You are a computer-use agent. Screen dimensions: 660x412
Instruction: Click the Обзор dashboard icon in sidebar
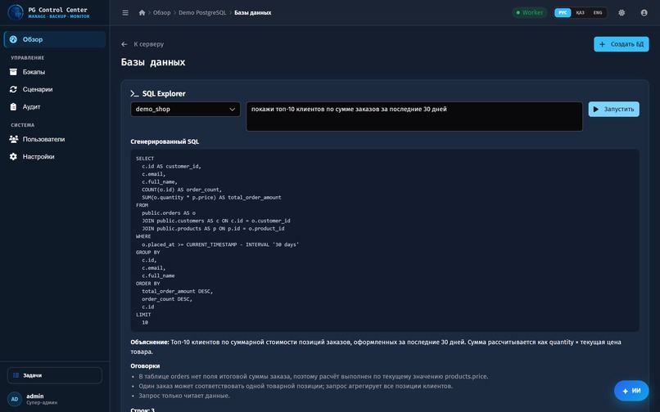(x=13, y=39)
